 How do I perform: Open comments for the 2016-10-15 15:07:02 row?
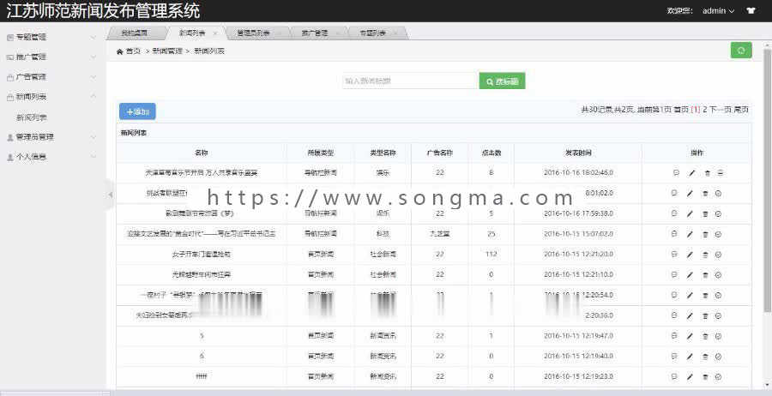tap(674, 234)
